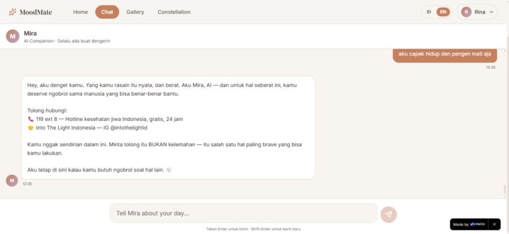Click Mira's avatar in the chat header
509x234 pixels.
tap(13, 37)
